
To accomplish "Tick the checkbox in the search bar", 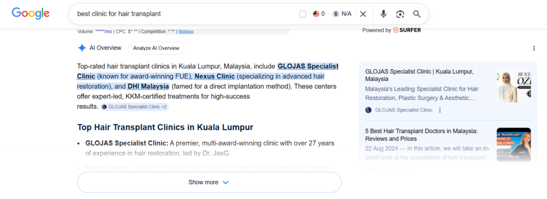I will coord(303,14).
